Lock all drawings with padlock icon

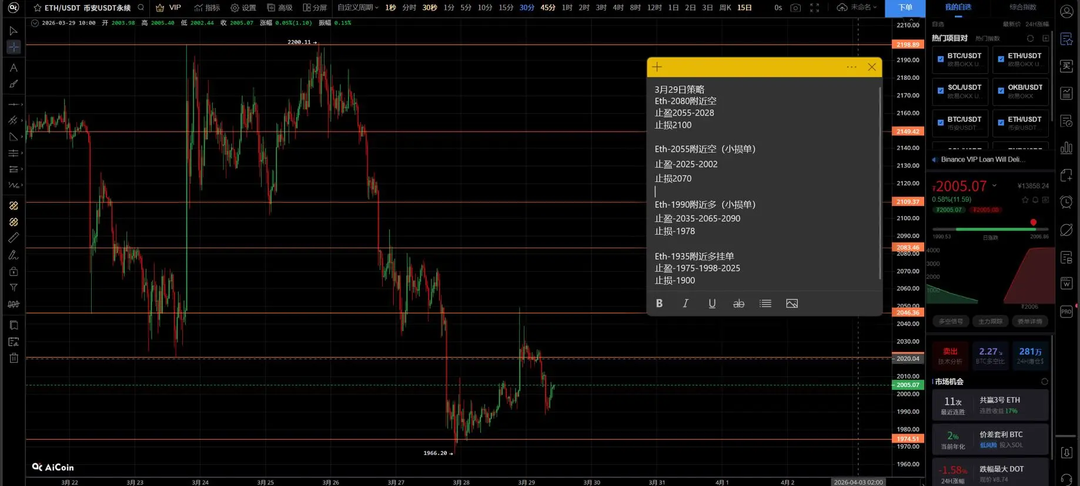14,271
